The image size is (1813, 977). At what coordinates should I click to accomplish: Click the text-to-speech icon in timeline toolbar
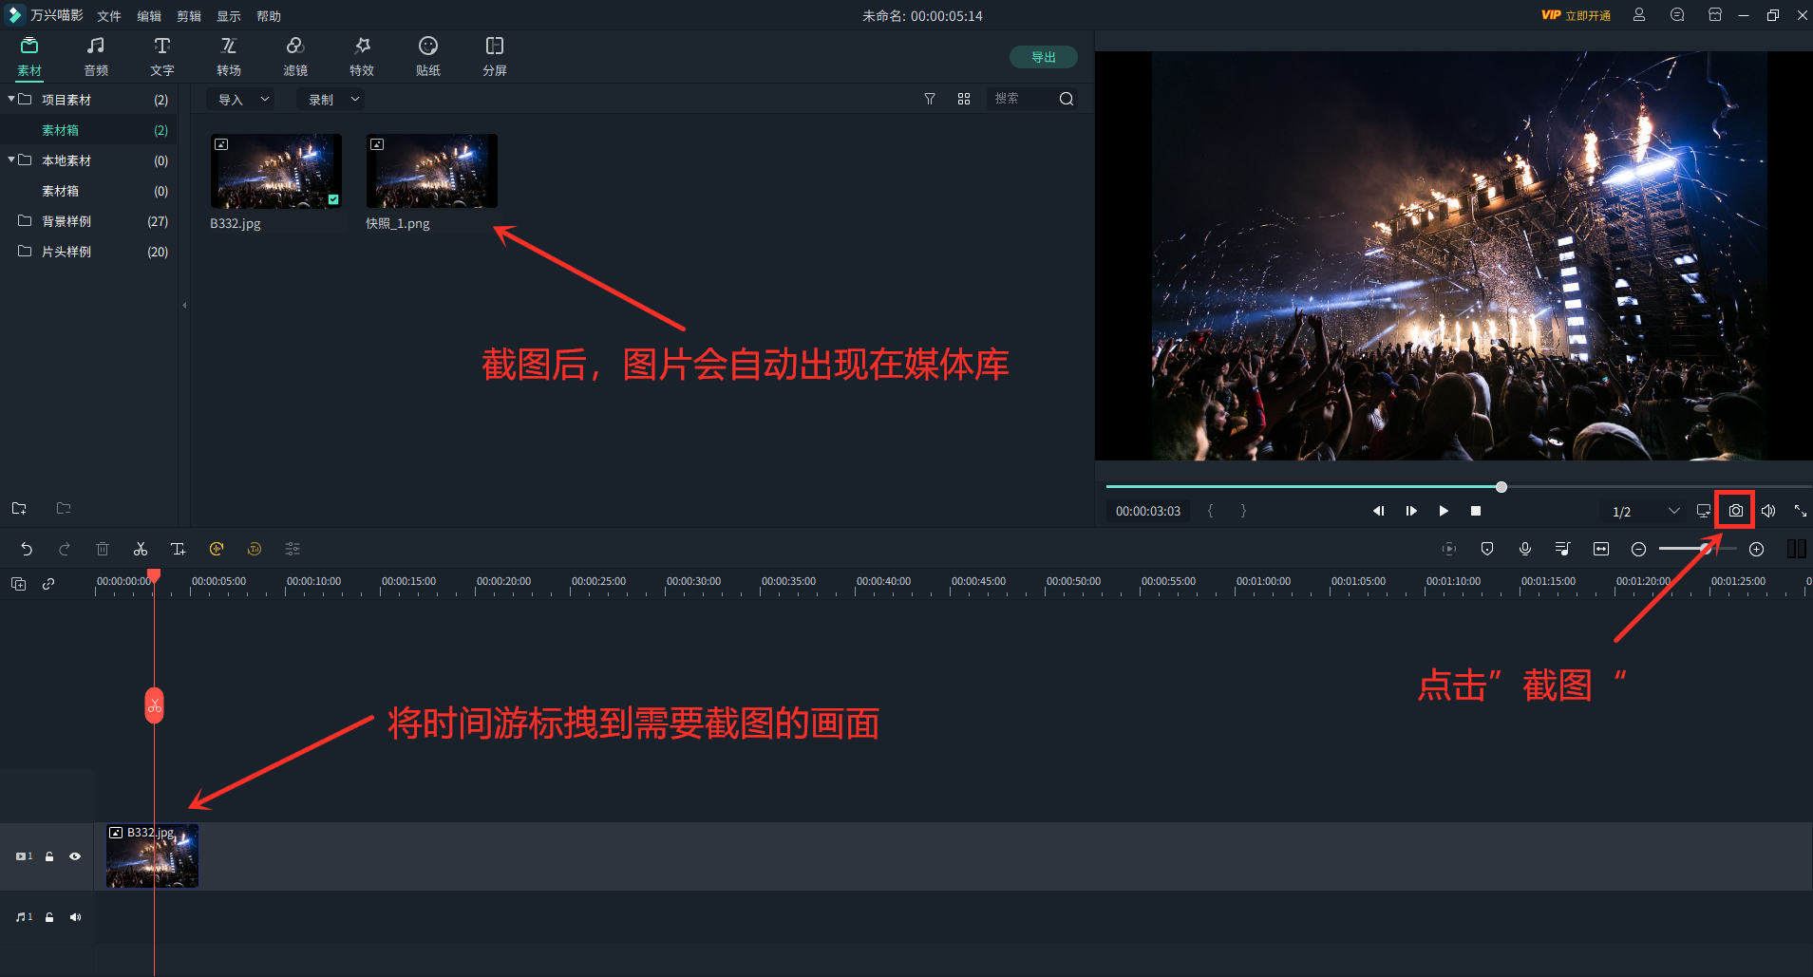(x=255, y=549)
